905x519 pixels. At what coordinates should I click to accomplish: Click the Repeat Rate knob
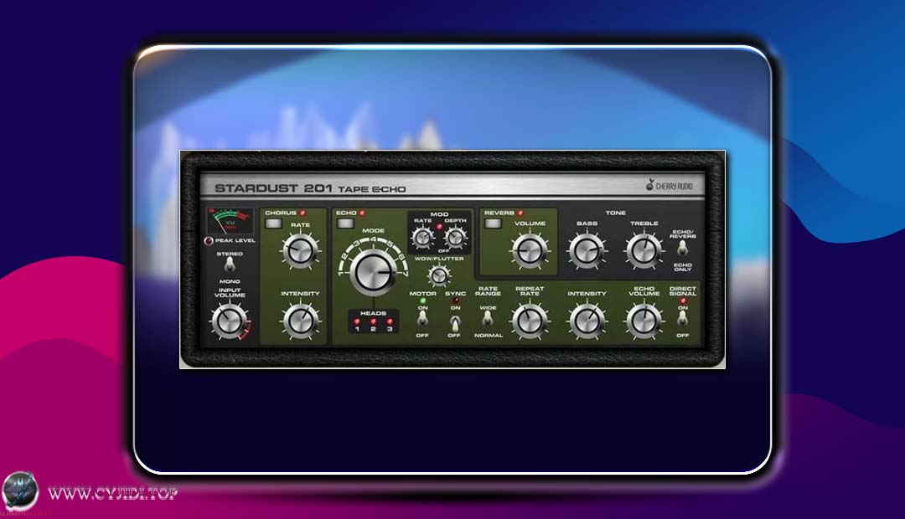tap(530, 320)
